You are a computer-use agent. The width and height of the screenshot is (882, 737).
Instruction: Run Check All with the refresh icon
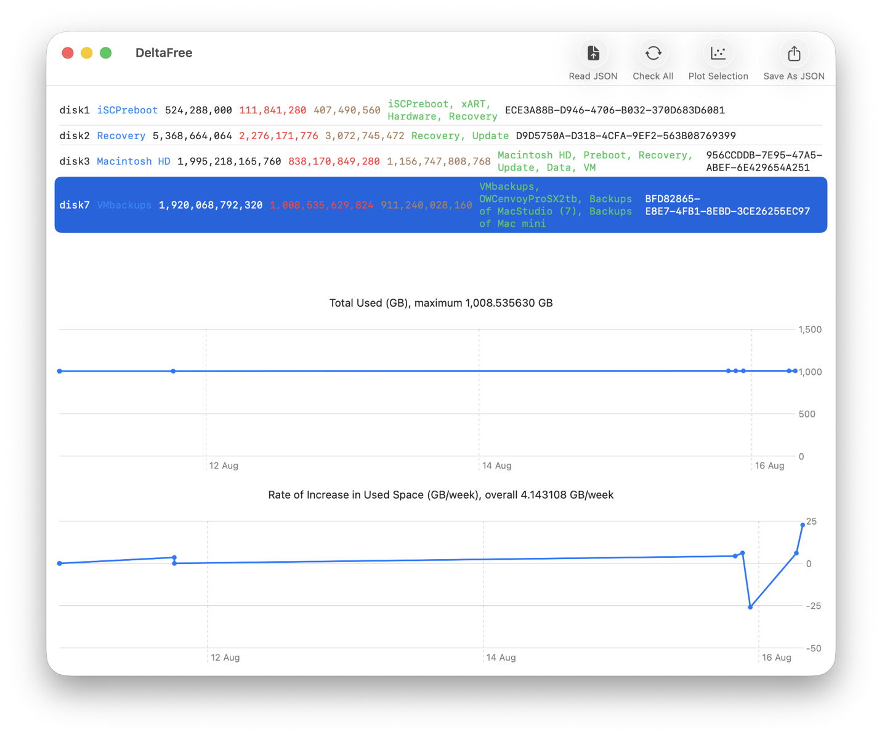pyautogui.click(x=653, y=54)
